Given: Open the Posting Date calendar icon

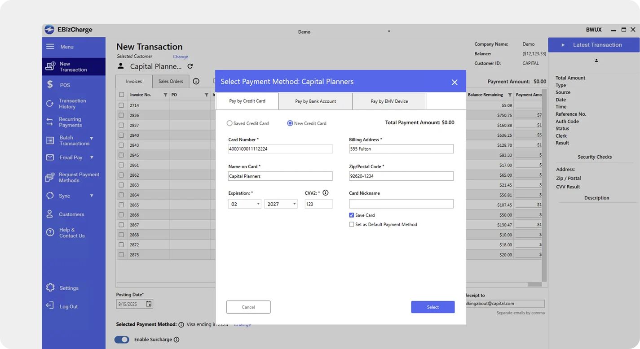Looking at the screenshot, I should click(x=149, y=304).
